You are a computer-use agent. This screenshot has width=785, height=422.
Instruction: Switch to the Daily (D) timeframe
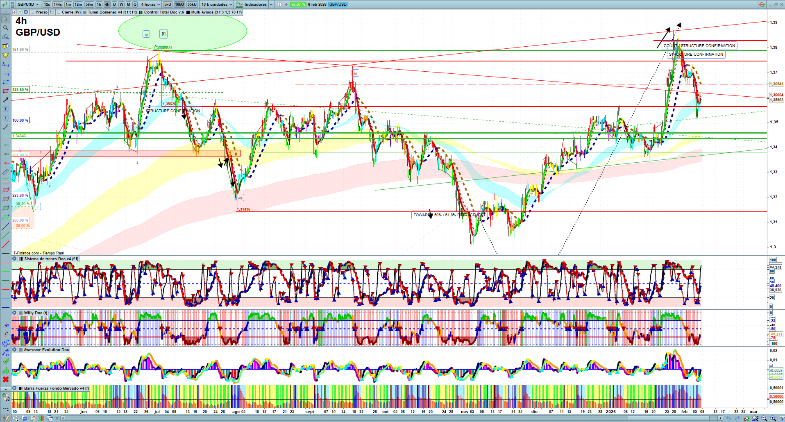pyautogui.click(x=114, y=5)
